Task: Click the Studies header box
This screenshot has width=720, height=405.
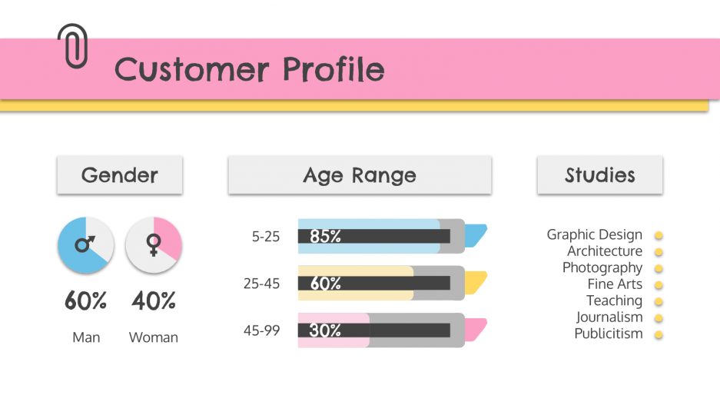Action: tap(600, 175)
